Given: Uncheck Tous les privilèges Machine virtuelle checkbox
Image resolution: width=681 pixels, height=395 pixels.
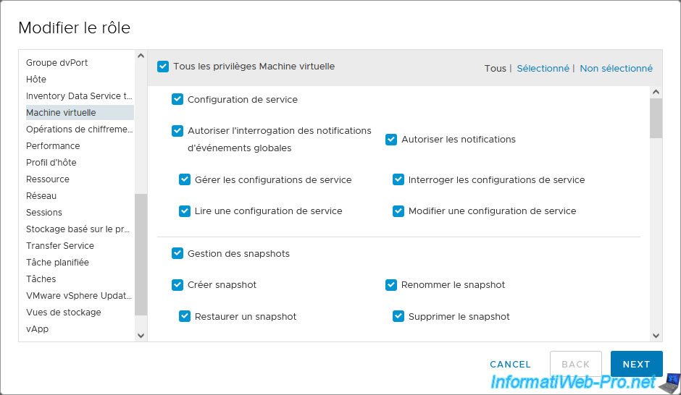Looking at the screenshot, I should (x=163, y=67).
